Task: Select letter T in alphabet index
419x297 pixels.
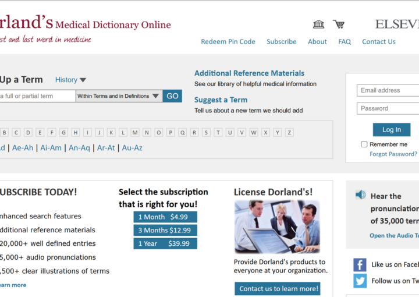Action: (x=218, y=132)
